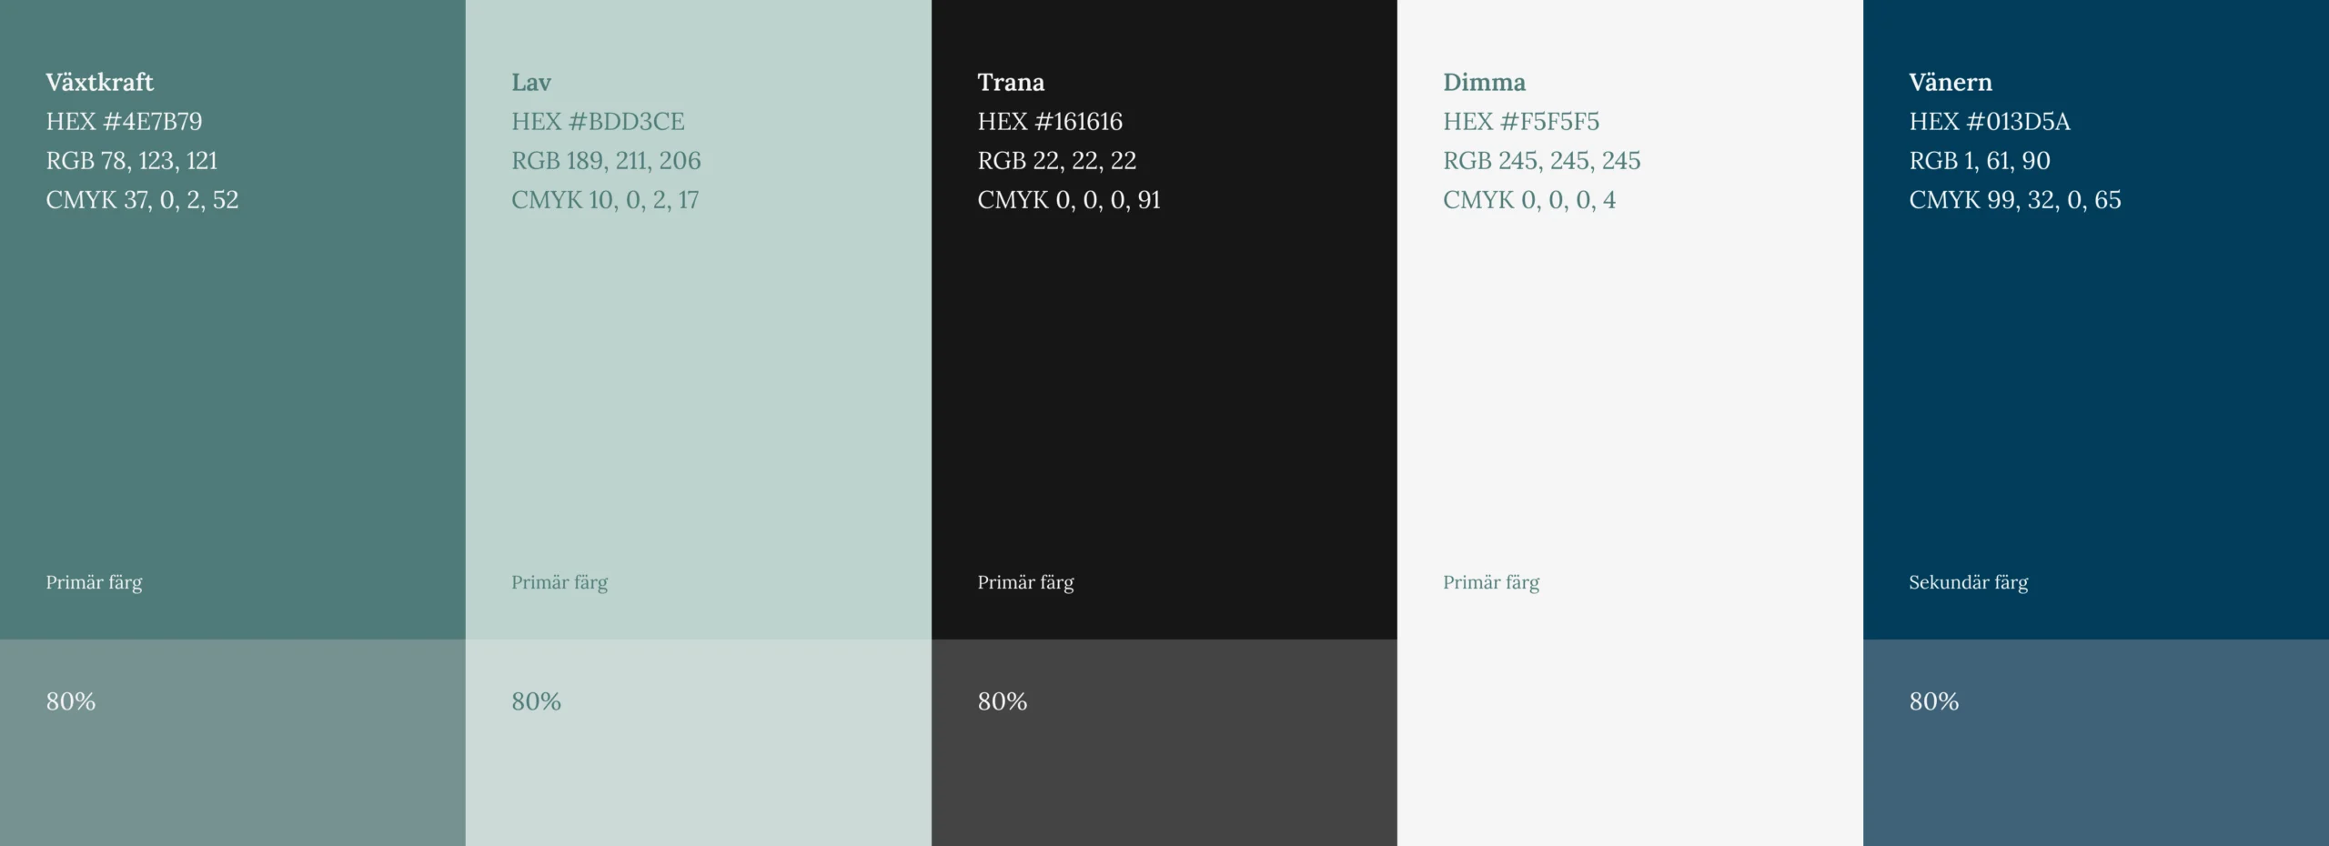Click the Trana color title
This screenshot has height=846, width=2329.
[x=1011, y=82]
